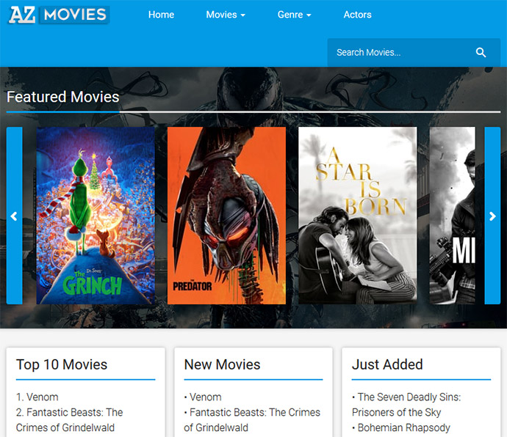Click the partially visible fourth poster
The height and width of the screenshot is (437, 507).
(453, 216)
